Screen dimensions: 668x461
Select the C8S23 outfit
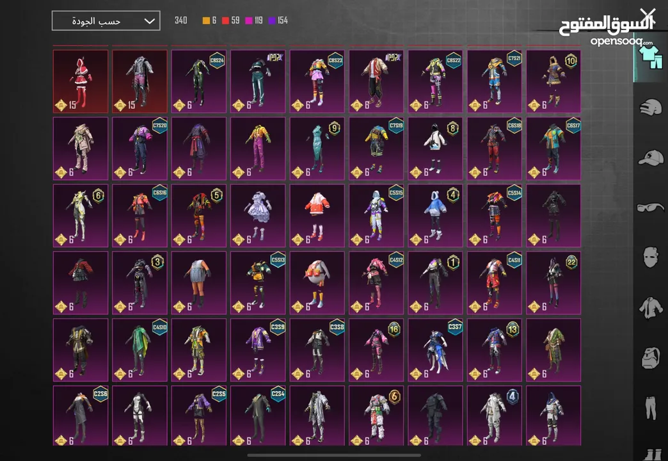tap(317, 81)
